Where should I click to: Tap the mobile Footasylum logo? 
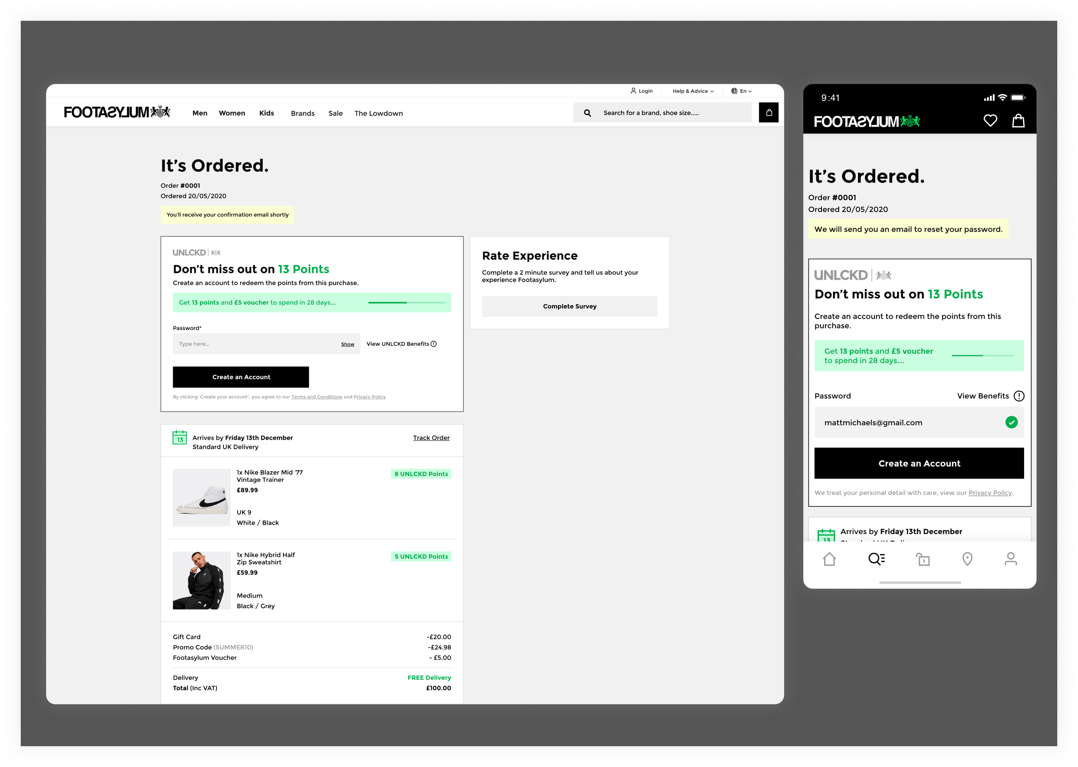click(866, 122)
